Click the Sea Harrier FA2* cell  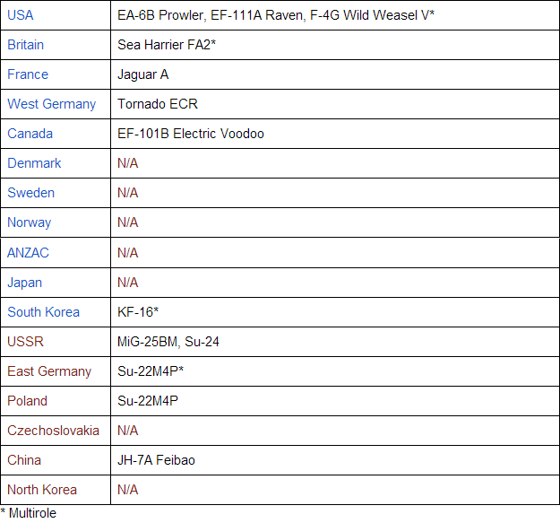coord(335,45)
